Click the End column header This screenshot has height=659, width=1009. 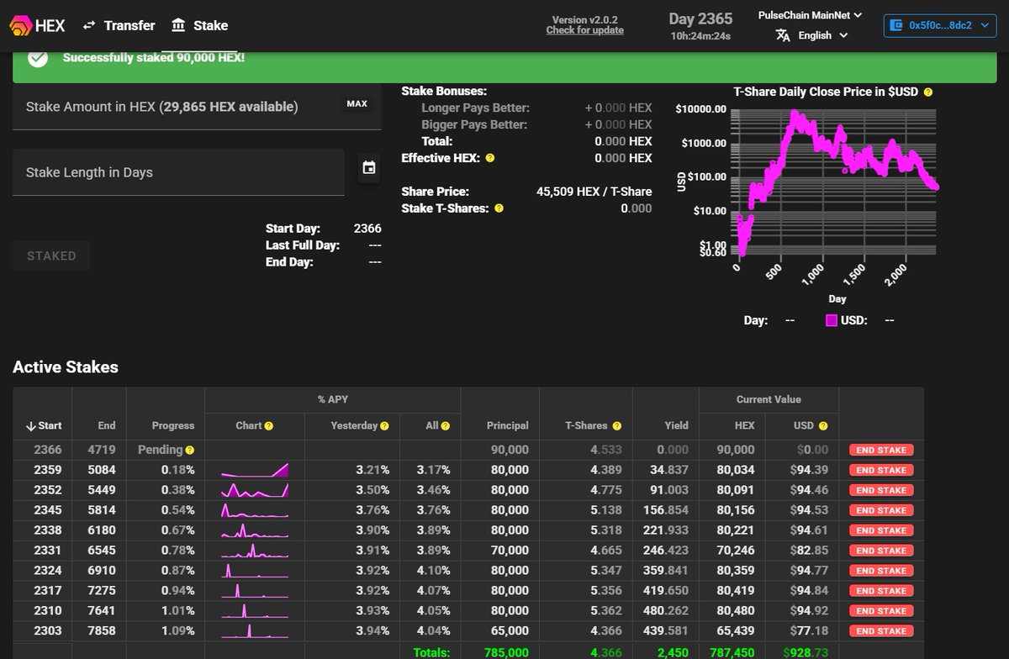tap(107, 426)
